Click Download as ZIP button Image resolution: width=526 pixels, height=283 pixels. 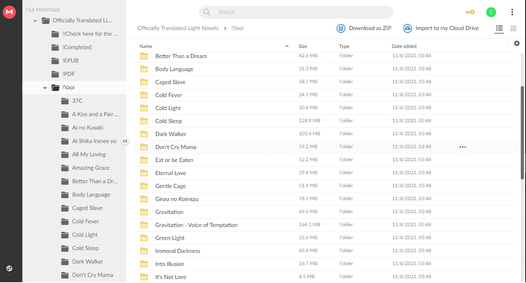pos(364,28)
